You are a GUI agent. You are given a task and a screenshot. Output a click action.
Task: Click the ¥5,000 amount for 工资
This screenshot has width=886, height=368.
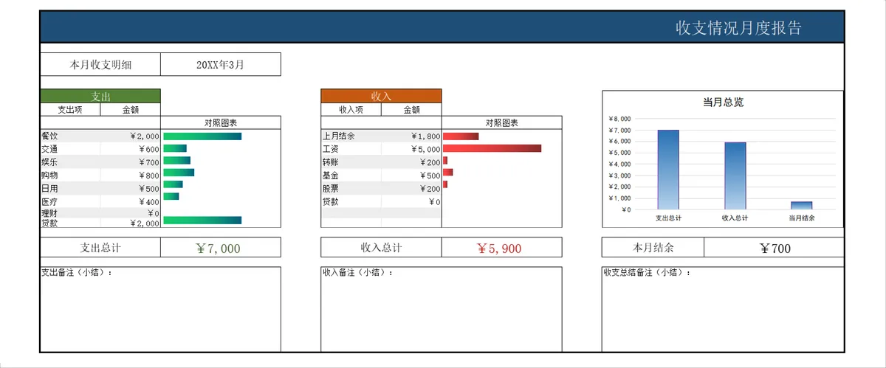411,149
